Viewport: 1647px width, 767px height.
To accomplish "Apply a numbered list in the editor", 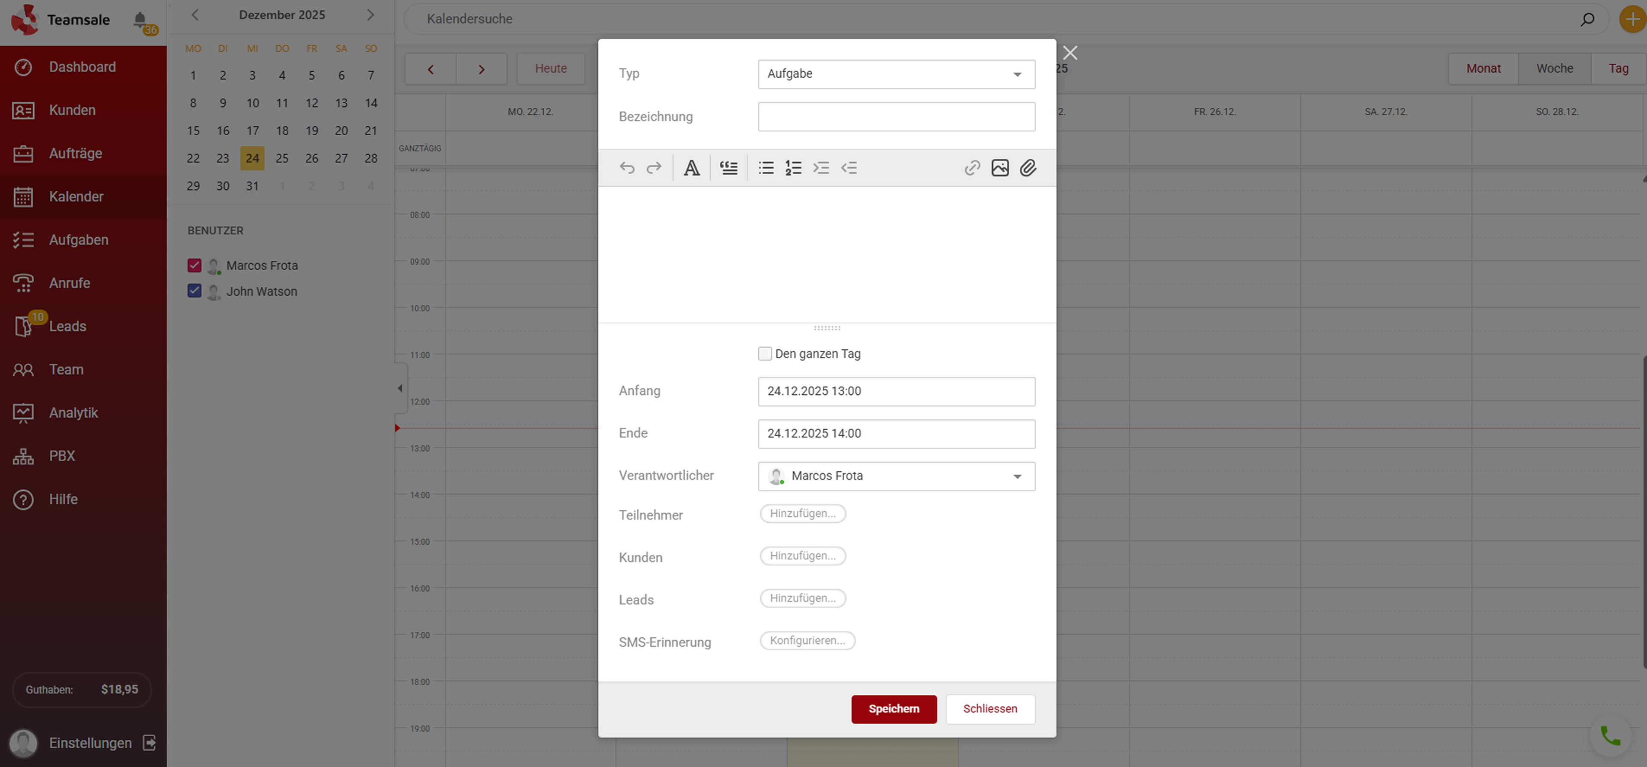I will click(x=793, y=168).
